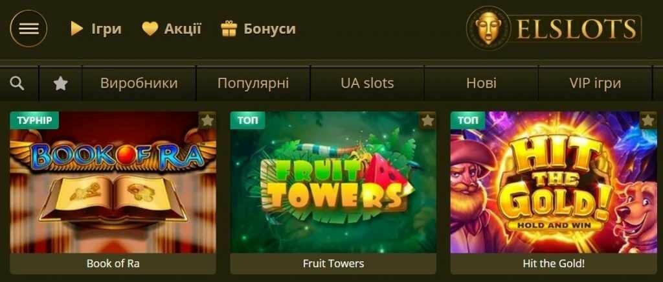Toggle the favorite star on Fruit Towers
Screen dimensions: 663x282
[427, 121]
